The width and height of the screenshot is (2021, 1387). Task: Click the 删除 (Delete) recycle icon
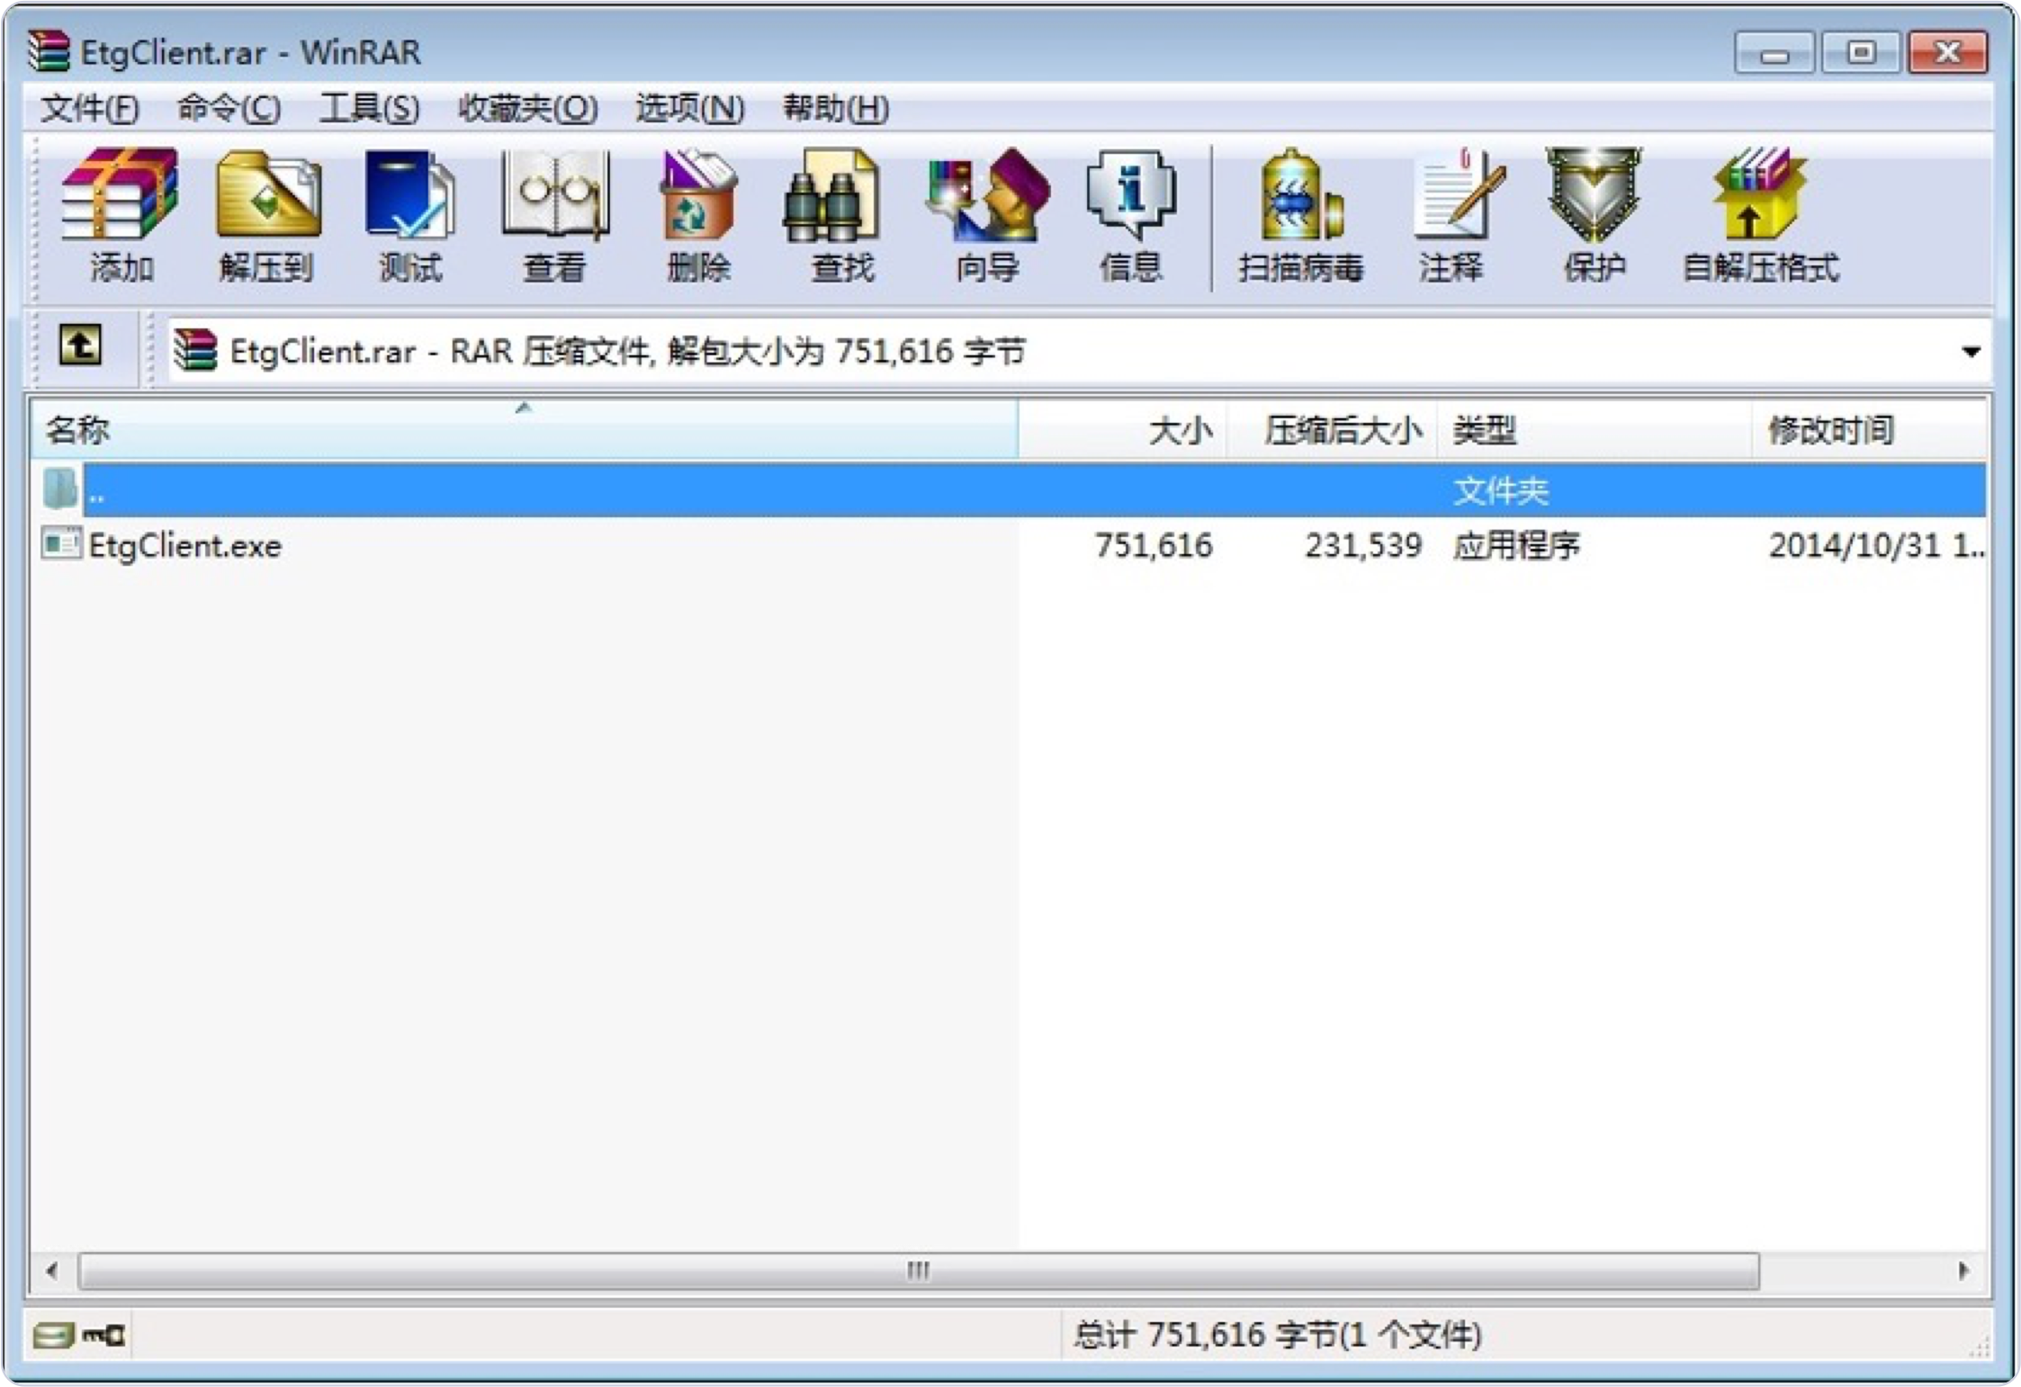(x=698, y=216)
